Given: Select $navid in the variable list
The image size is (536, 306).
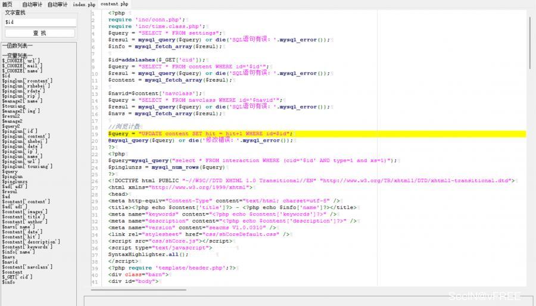Looking at the screenshot, I should pyautogui.click(x=10, y=262).
